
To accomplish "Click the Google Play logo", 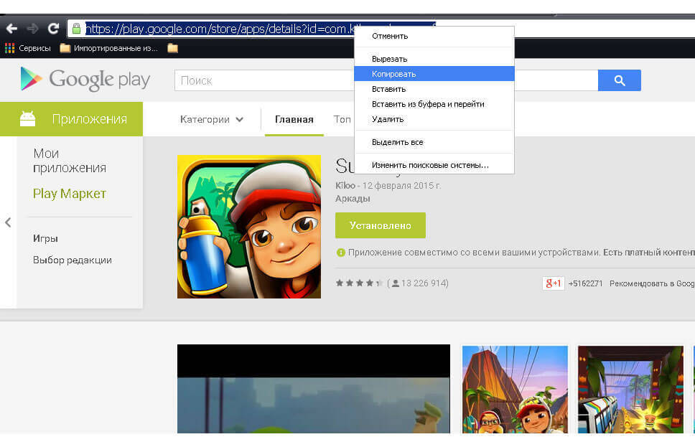I will [x=85, y=80].
